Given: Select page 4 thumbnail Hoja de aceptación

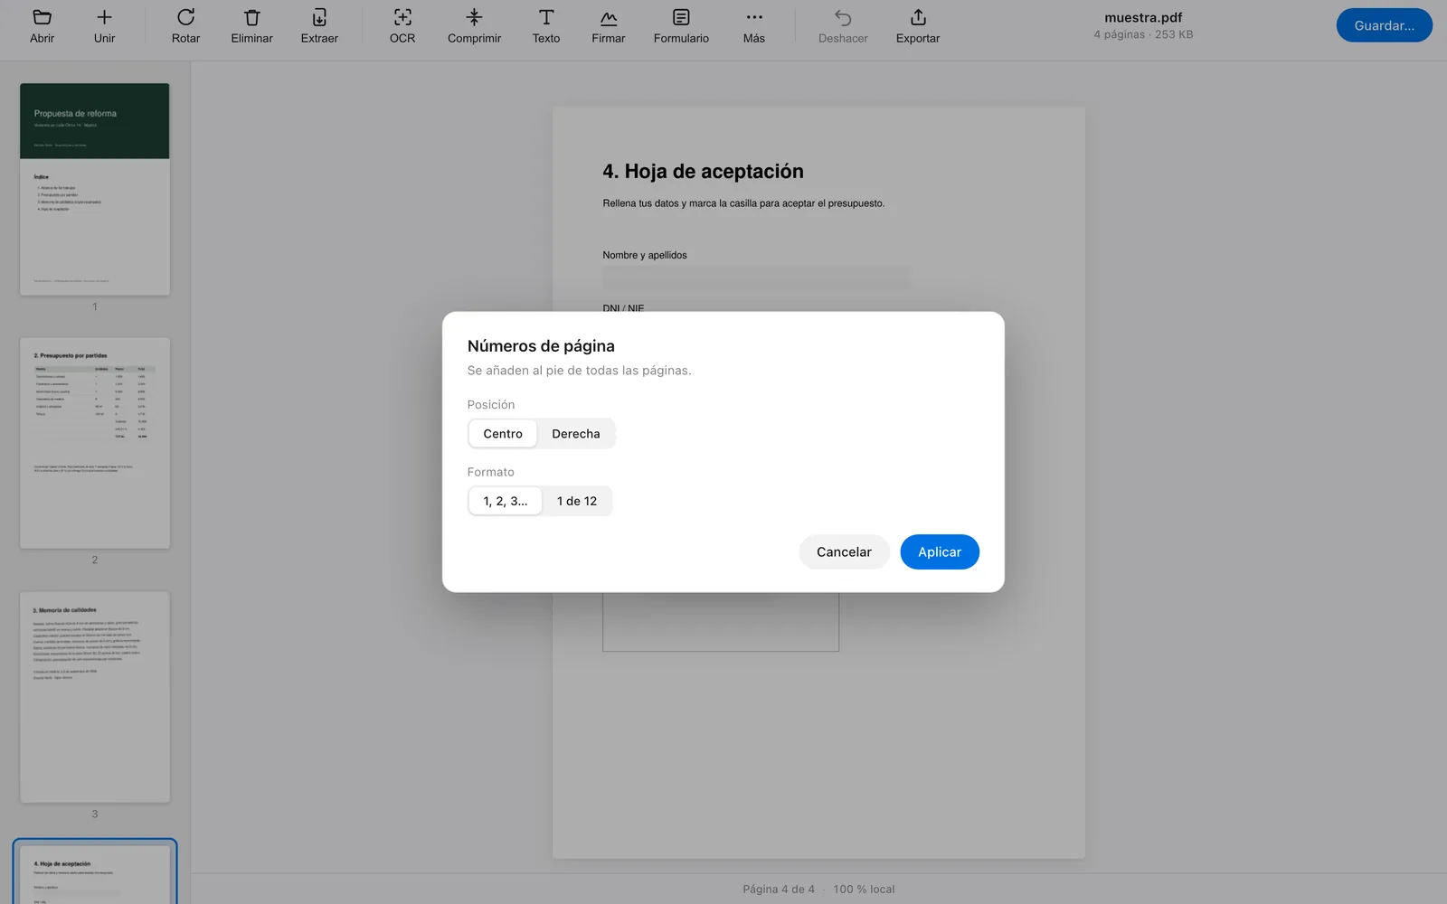Looking at the screenshot, I should (x=95, y=873).
